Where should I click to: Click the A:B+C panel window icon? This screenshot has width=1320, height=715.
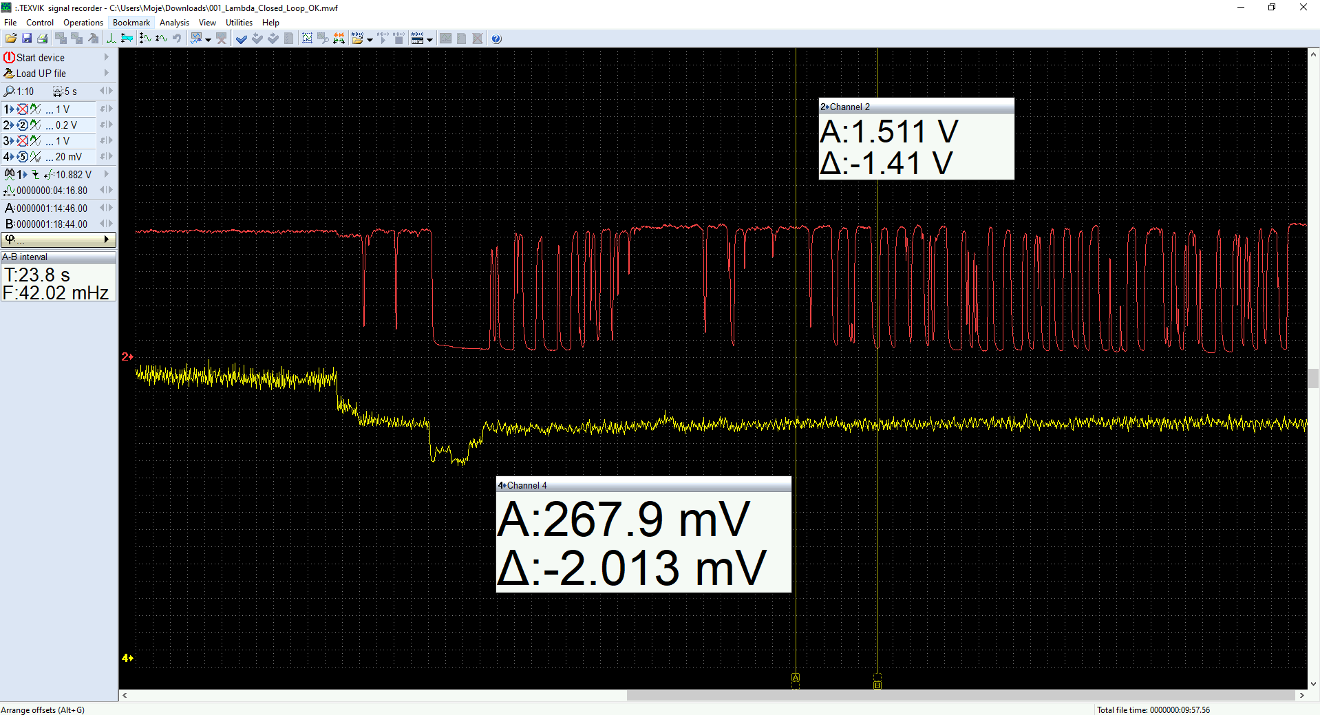click(x=417, y=39)
